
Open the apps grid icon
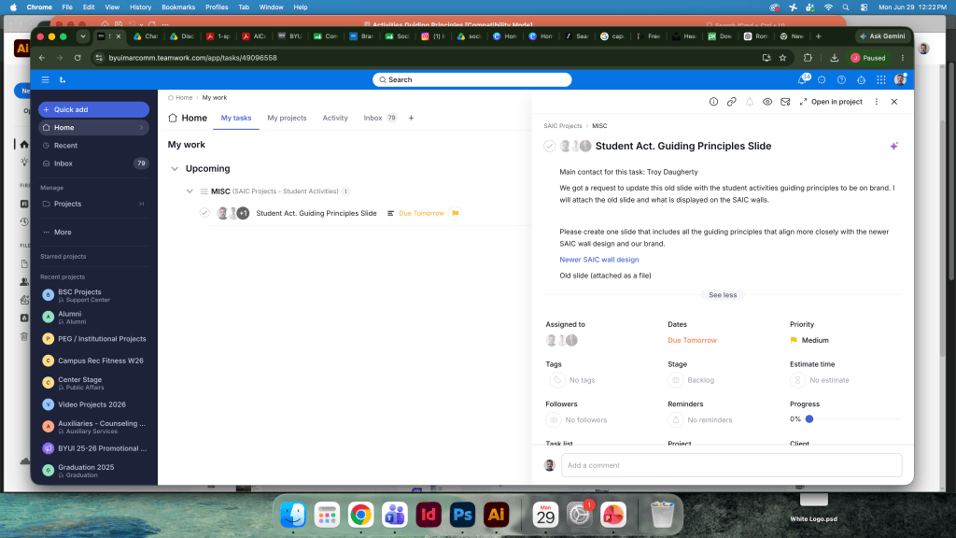coord(881,80)
